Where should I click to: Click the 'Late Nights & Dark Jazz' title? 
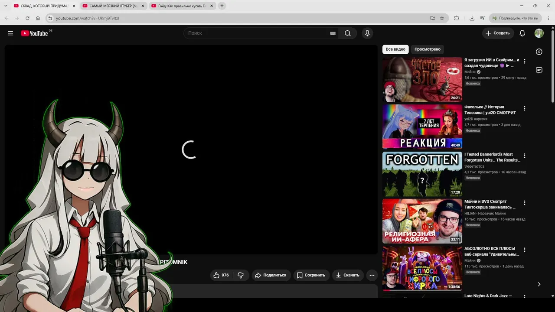[x=488, y=296]
